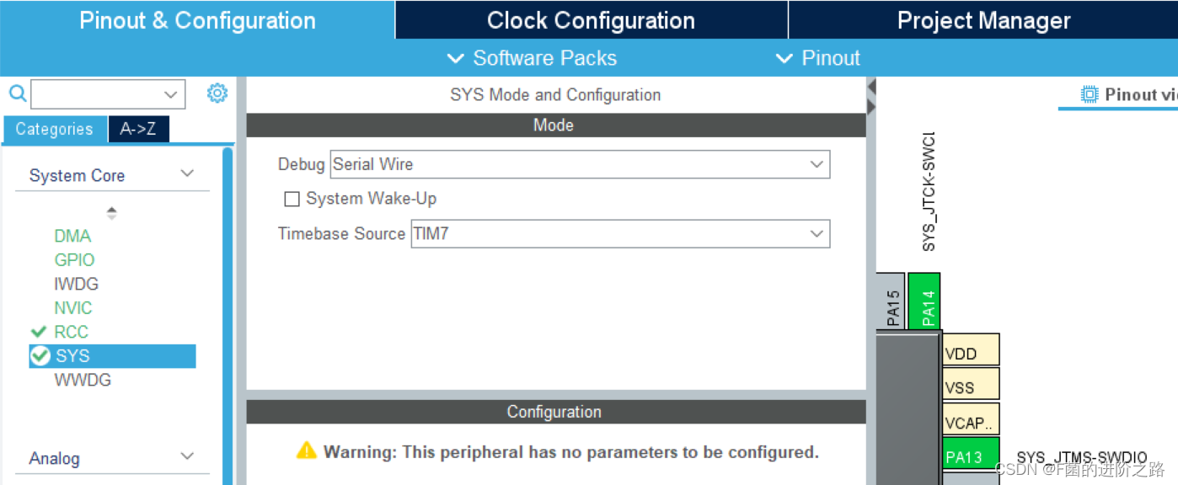Open the Timebase Source TIM7 dropdown
This screenshot has height=485, width=1178.
pos(815,234)
